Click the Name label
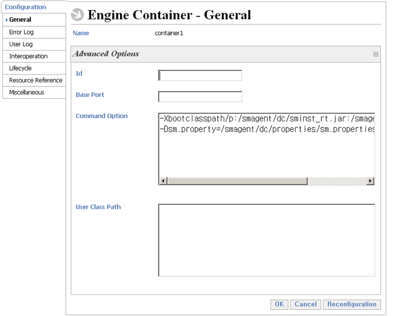 point(81,33)
